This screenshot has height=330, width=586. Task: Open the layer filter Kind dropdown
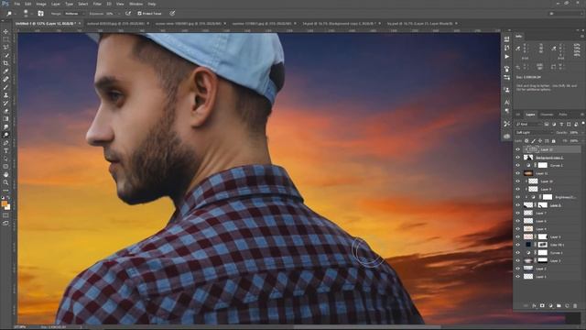(528, 124)
